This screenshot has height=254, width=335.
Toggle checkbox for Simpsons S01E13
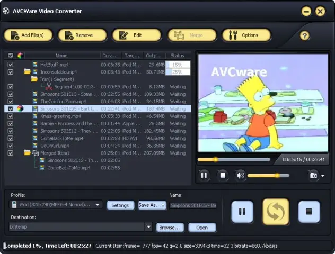pyautogui.click(x=11, y=94)
